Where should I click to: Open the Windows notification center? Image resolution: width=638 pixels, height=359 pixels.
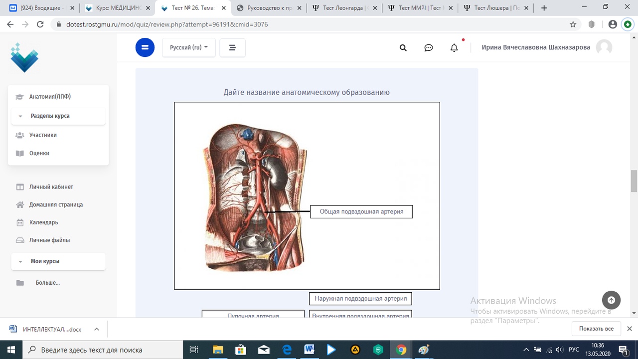coord(623,350)
